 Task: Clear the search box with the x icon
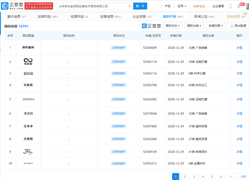tap(130, 6)
